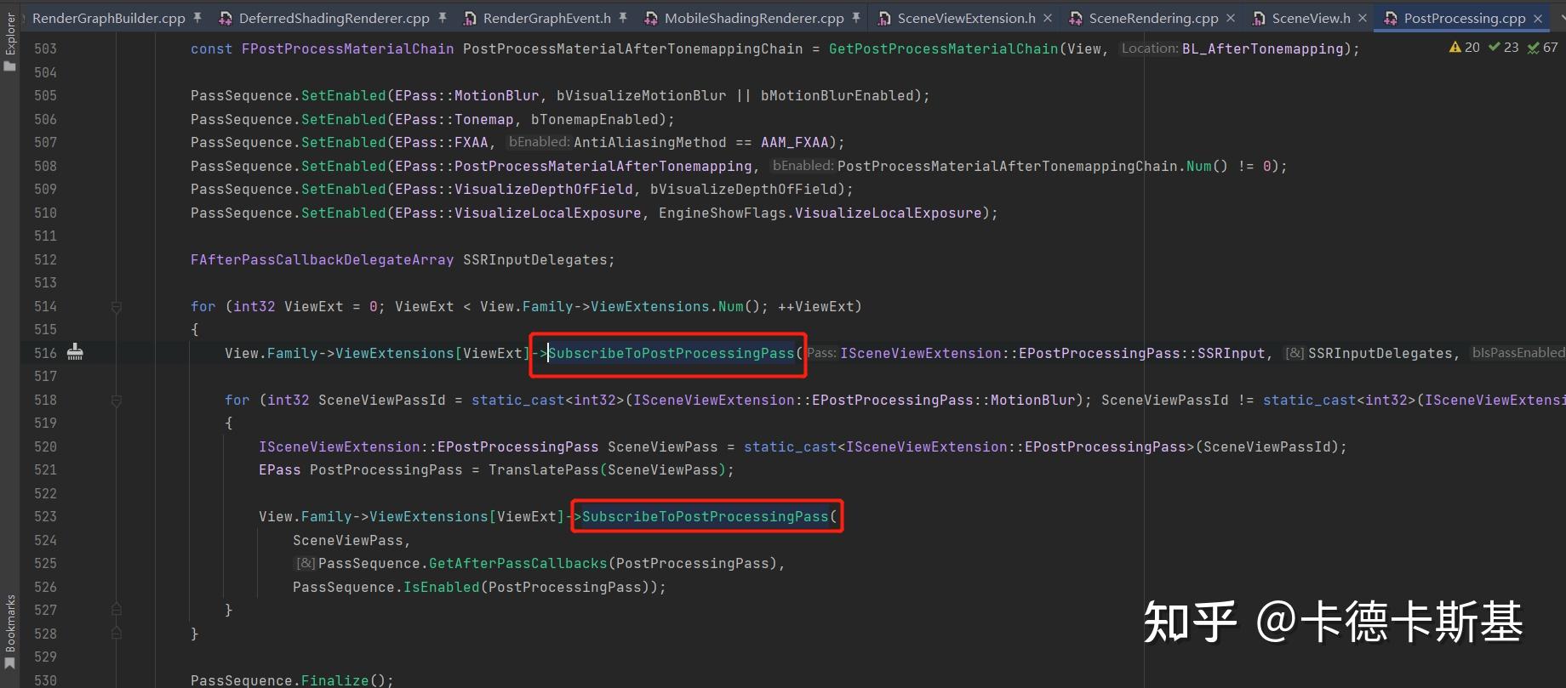Click the fold end marker on line 527

117,610
